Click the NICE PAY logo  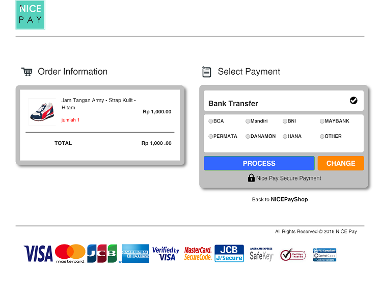pos(30,15)
